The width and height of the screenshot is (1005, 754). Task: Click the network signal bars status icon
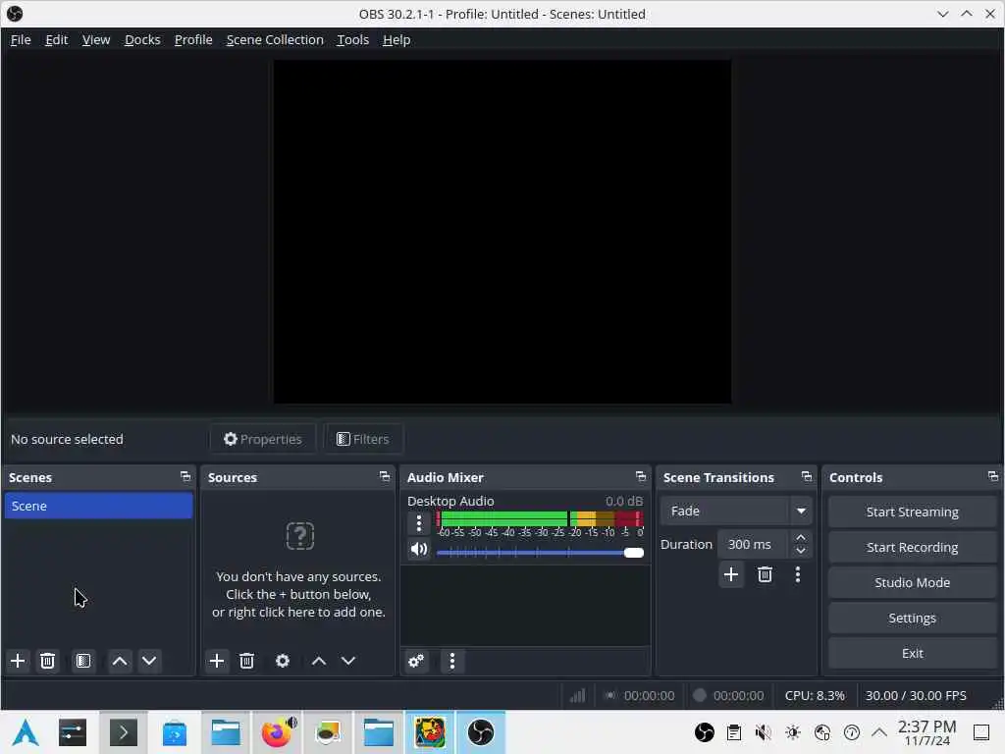(577, 696)
